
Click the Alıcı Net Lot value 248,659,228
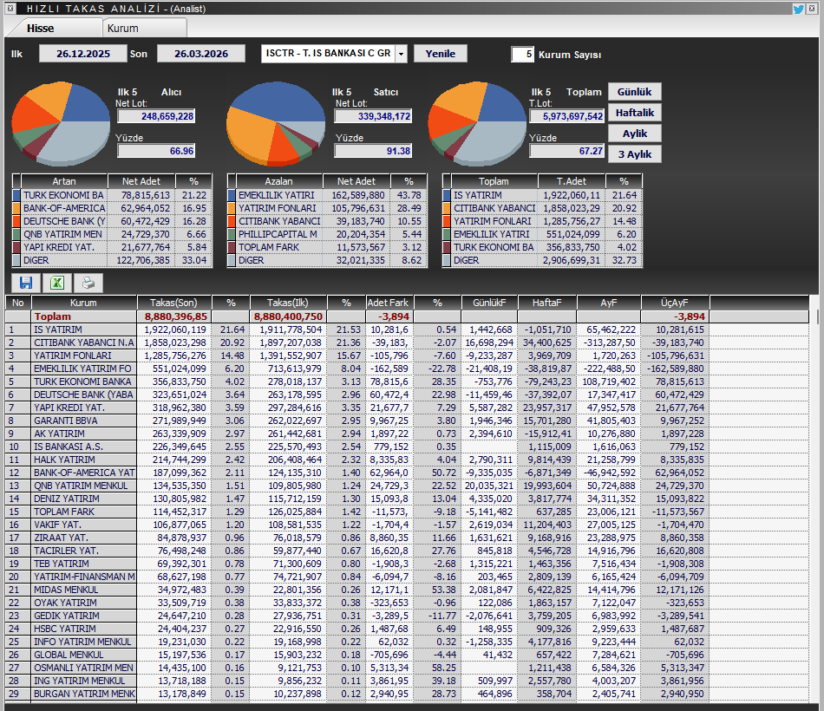point(156,116)
